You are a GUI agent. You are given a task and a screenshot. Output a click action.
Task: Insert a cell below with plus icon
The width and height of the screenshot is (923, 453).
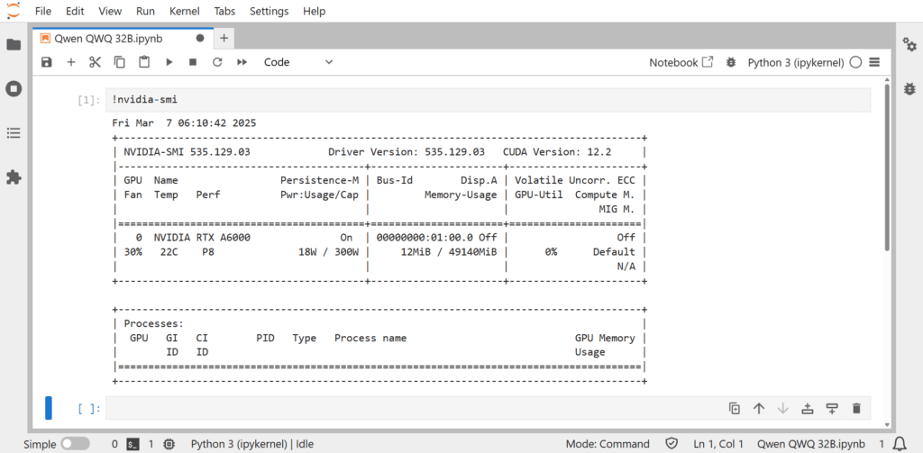tap(71, 62)
